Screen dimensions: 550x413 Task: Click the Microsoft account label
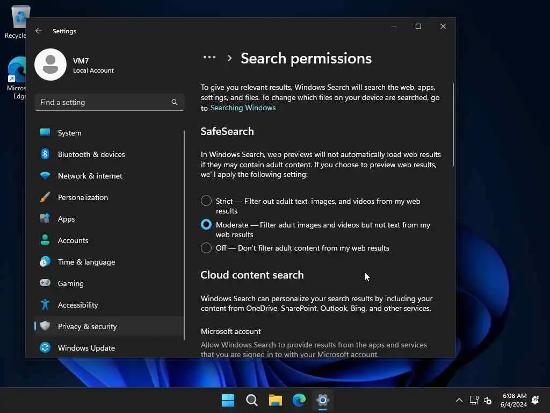pyautogui.click(x=230, y=331)
